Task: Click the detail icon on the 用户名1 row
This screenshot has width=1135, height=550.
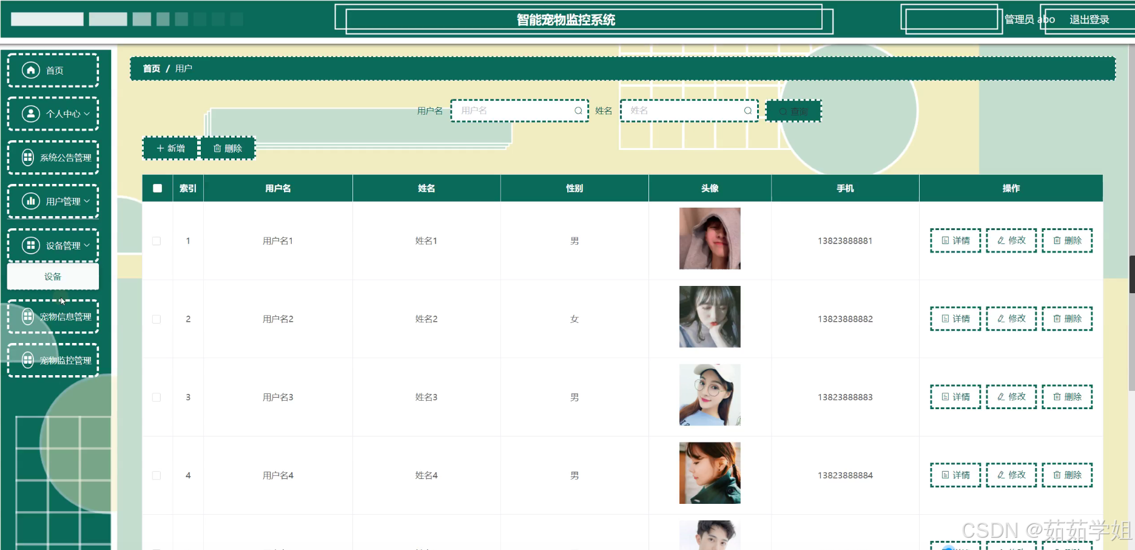Action: 945,240
